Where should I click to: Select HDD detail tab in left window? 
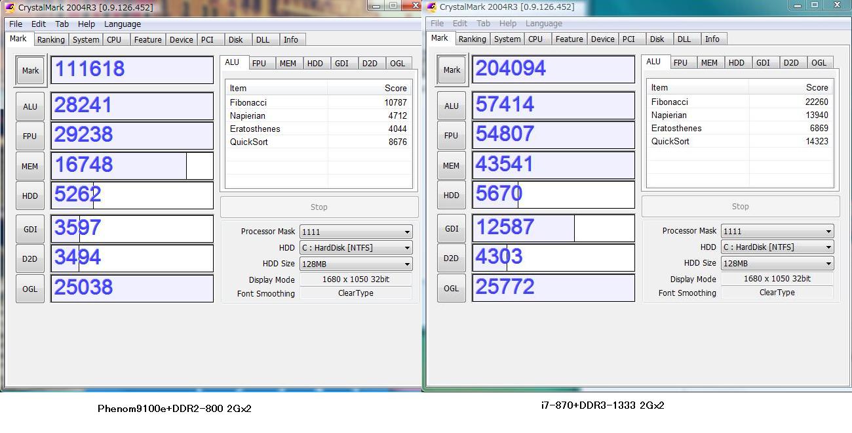click(x=315, y=64)
